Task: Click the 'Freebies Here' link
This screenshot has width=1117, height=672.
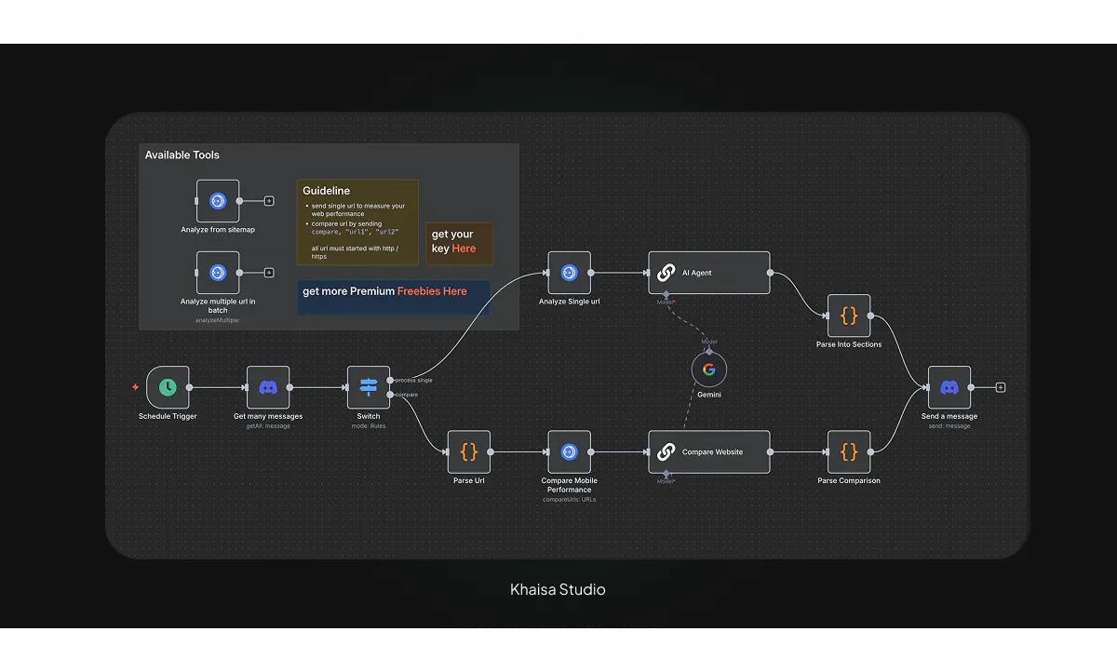Action: point(432,291)
